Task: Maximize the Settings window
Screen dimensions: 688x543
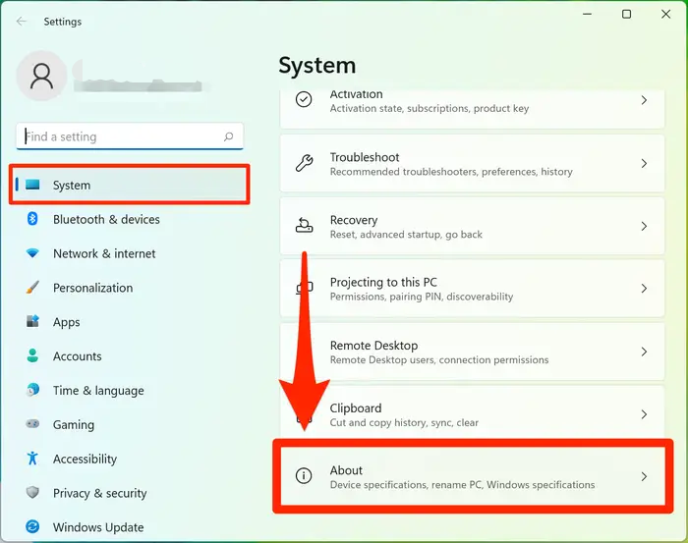Action: 627,14
